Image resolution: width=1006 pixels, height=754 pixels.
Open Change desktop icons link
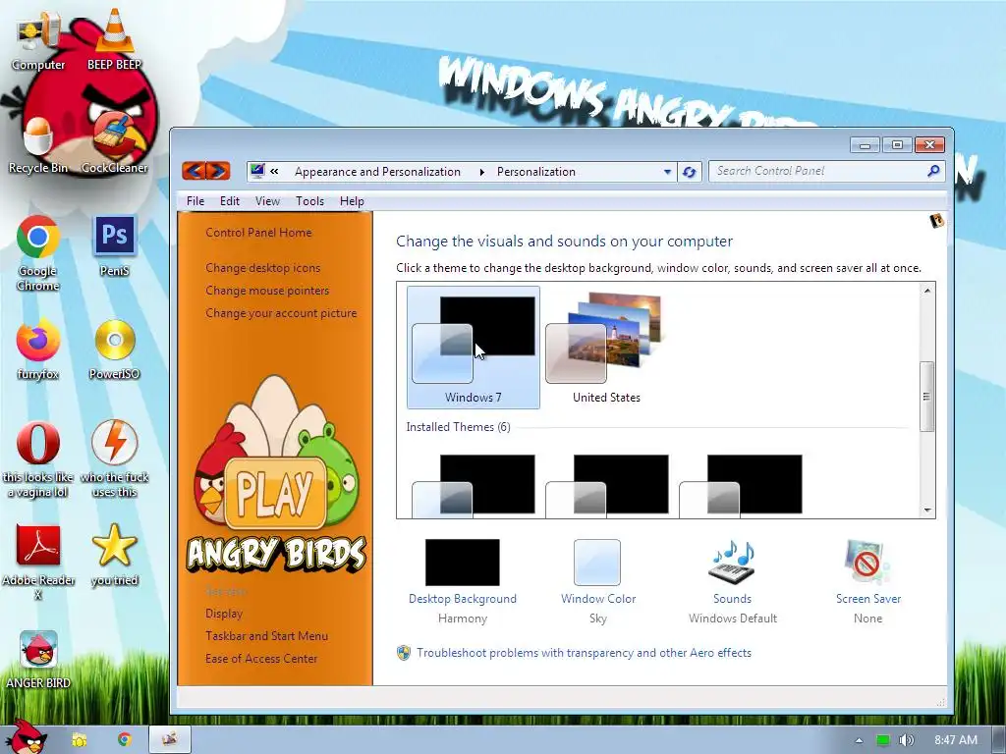tap(263, 268)
